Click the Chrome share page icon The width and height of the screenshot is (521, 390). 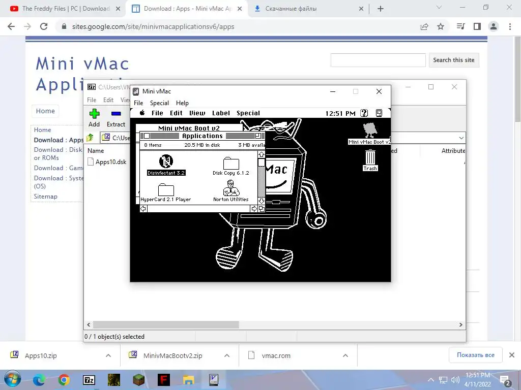point(424,26)
